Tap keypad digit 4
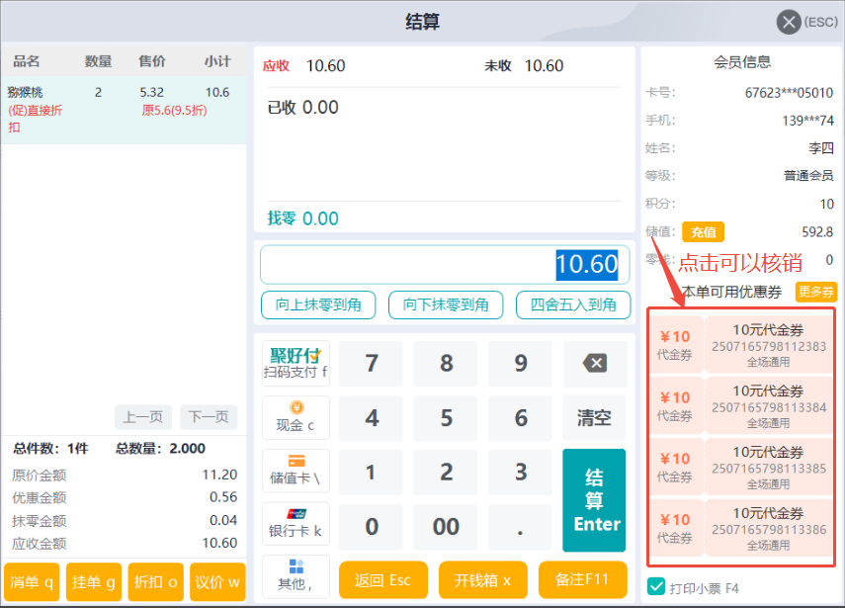Viewport: 845px width, 608px height. (x=371, y=418)
